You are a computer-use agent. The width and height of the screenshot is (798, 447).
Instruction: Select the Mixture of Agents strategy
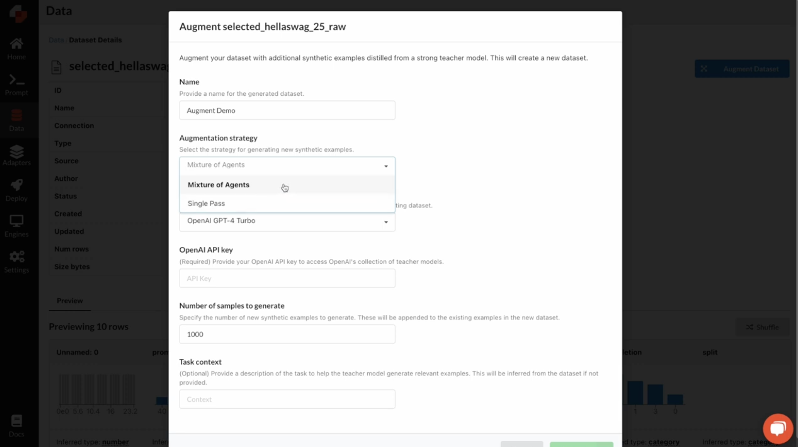coord(218,185)
